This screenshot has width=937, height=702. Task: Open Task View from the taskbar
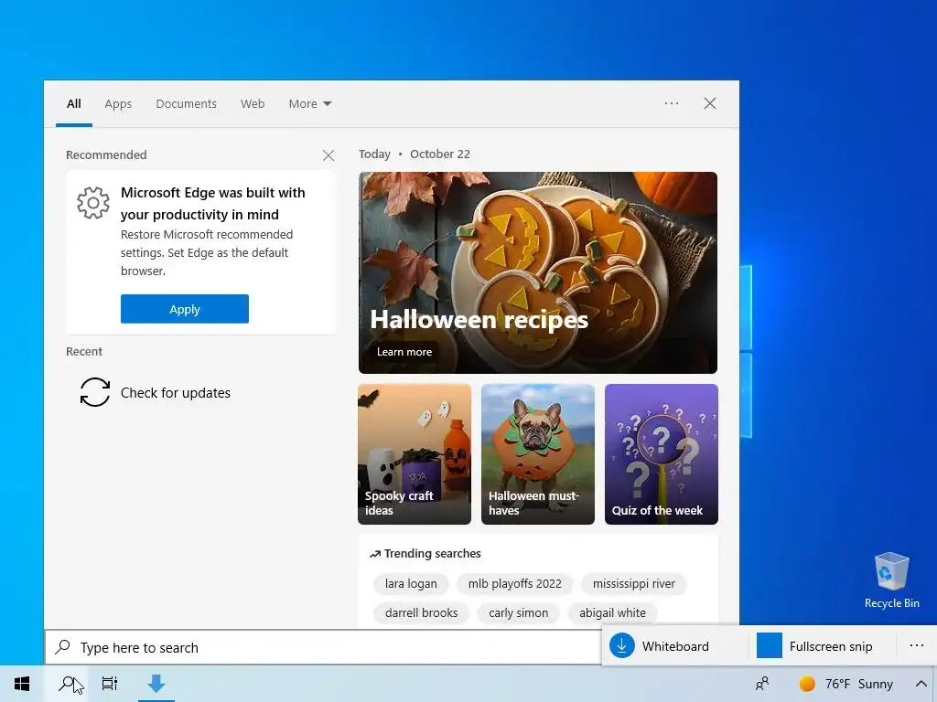(x=110, y=684)
